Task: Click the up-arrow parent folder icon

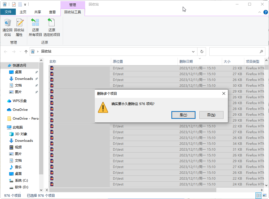Action: point(26,51)
